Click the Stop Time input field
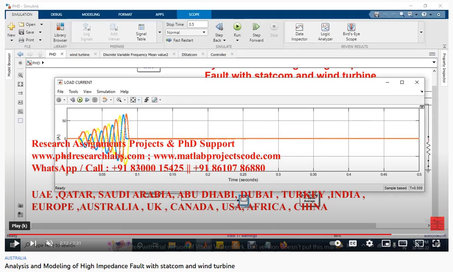The width and height of the screenshot is (453, 272). 198,25
